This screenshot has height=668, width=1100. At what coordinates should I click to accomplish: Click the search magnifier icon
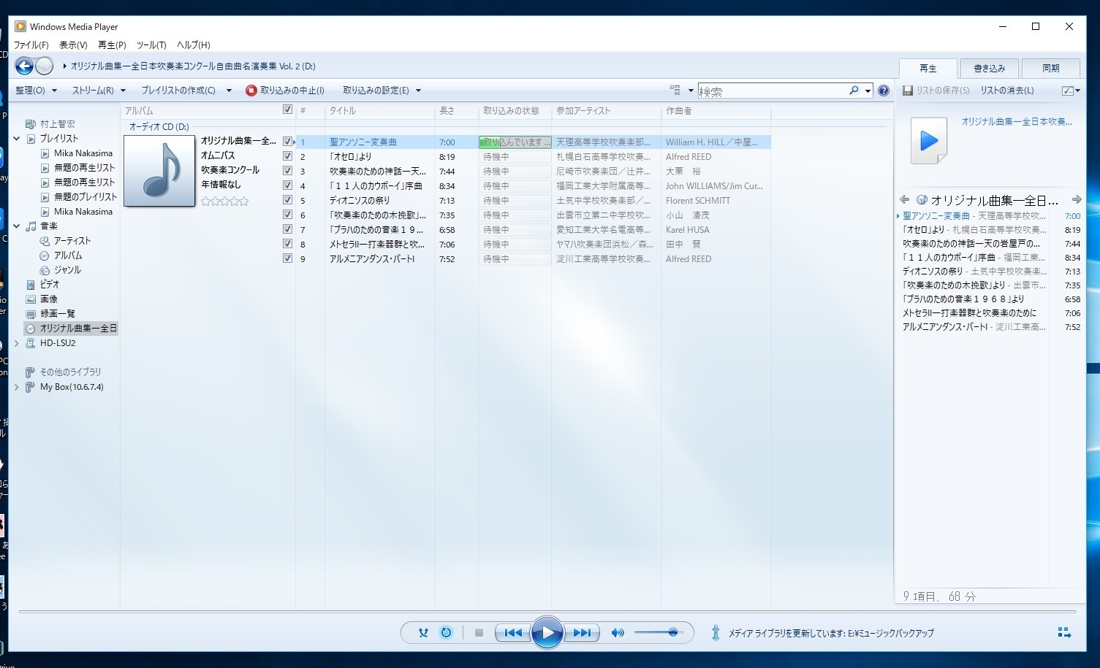click(x=854, y=91)
